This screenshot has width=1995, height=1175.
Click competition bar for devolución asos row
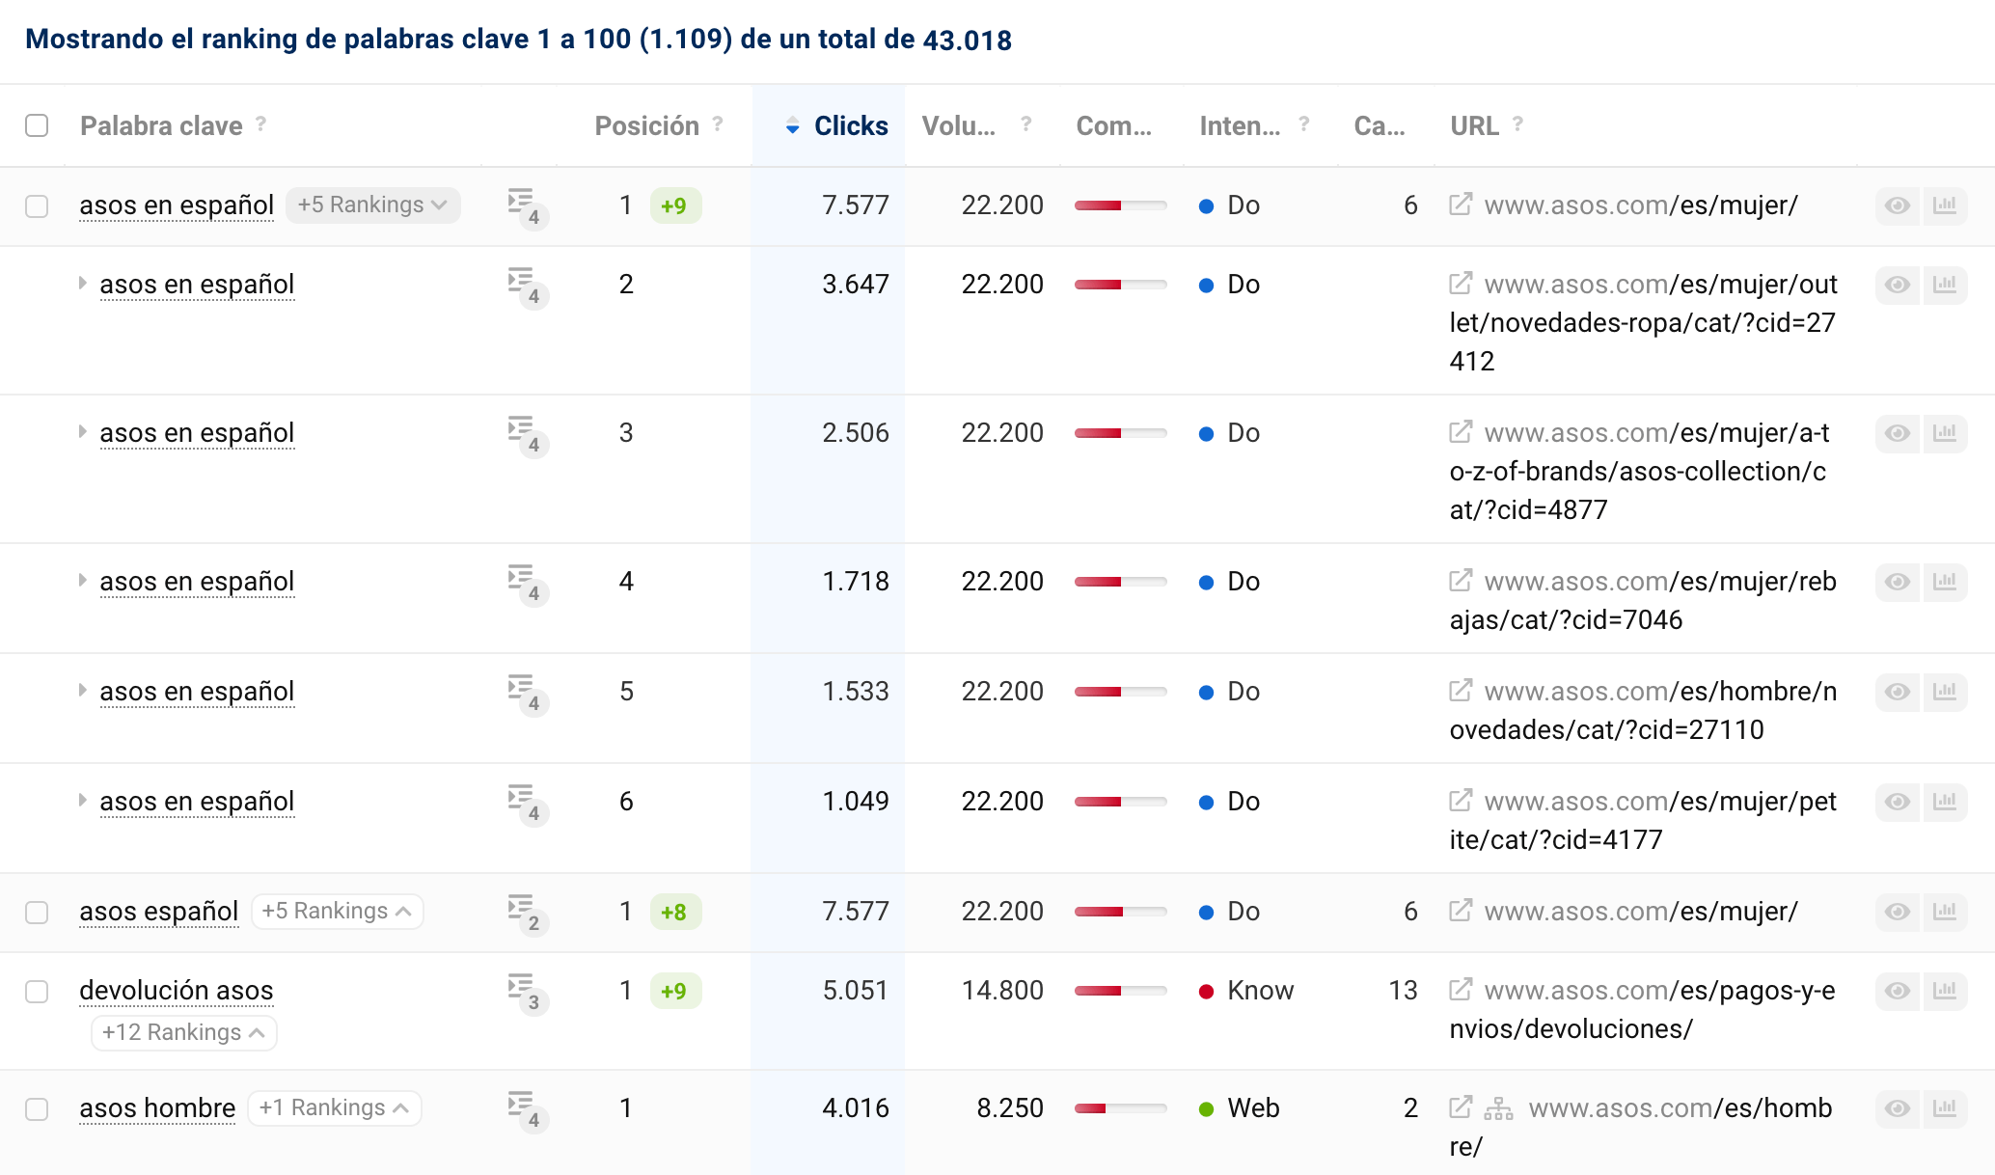[x=1120, y=991]
